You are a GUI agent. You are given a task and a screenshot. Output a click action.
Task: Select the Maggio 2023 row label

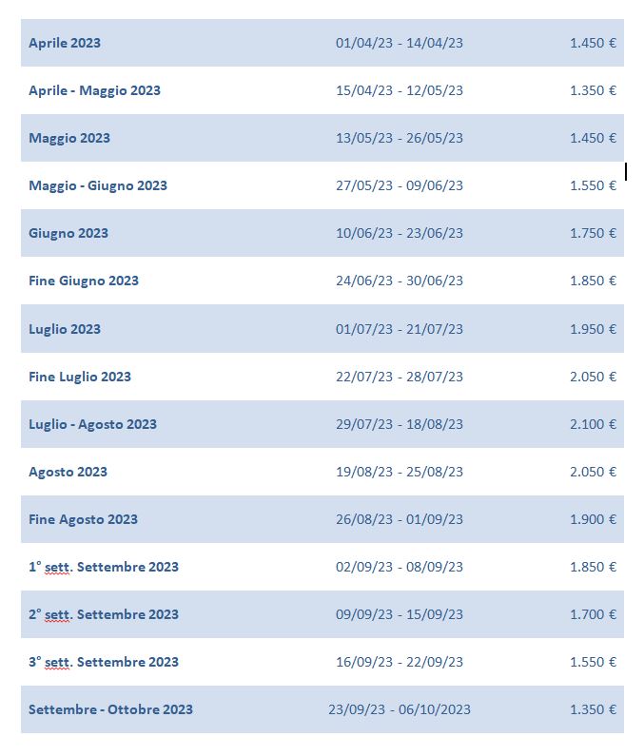click(69, 138)
